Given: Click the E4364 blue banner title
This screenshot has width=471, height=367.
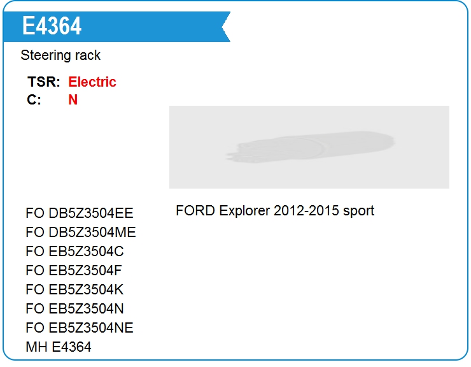Looking at the screenshot, I should click(116, 27).
